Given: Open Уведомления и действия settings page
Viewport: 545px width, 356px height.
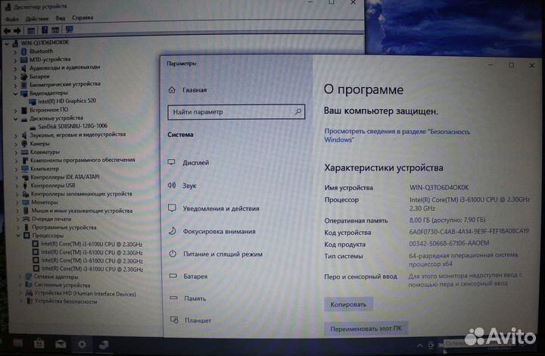Looking at the screenshot, I should click(221, 208).
